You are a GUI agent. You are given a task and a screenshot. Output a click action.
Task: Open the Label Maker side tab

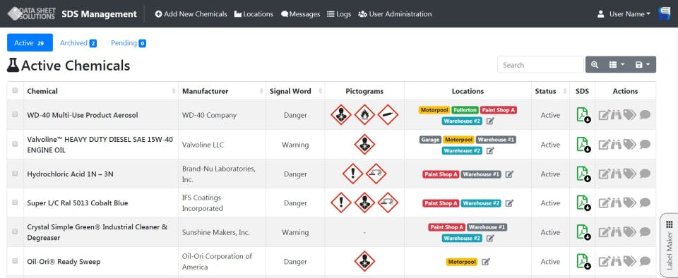pos(669,245)
